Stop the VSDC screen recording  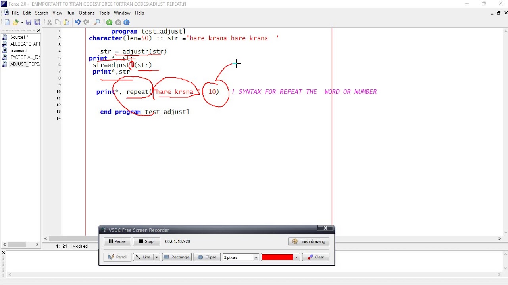(146, 241)
